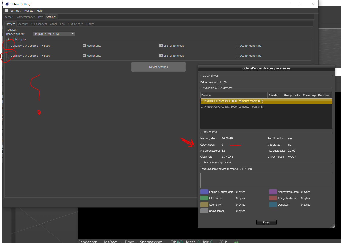Click the PCI bus:device 2d:00 value
The image size is (341, 243).
pos(292,151)
